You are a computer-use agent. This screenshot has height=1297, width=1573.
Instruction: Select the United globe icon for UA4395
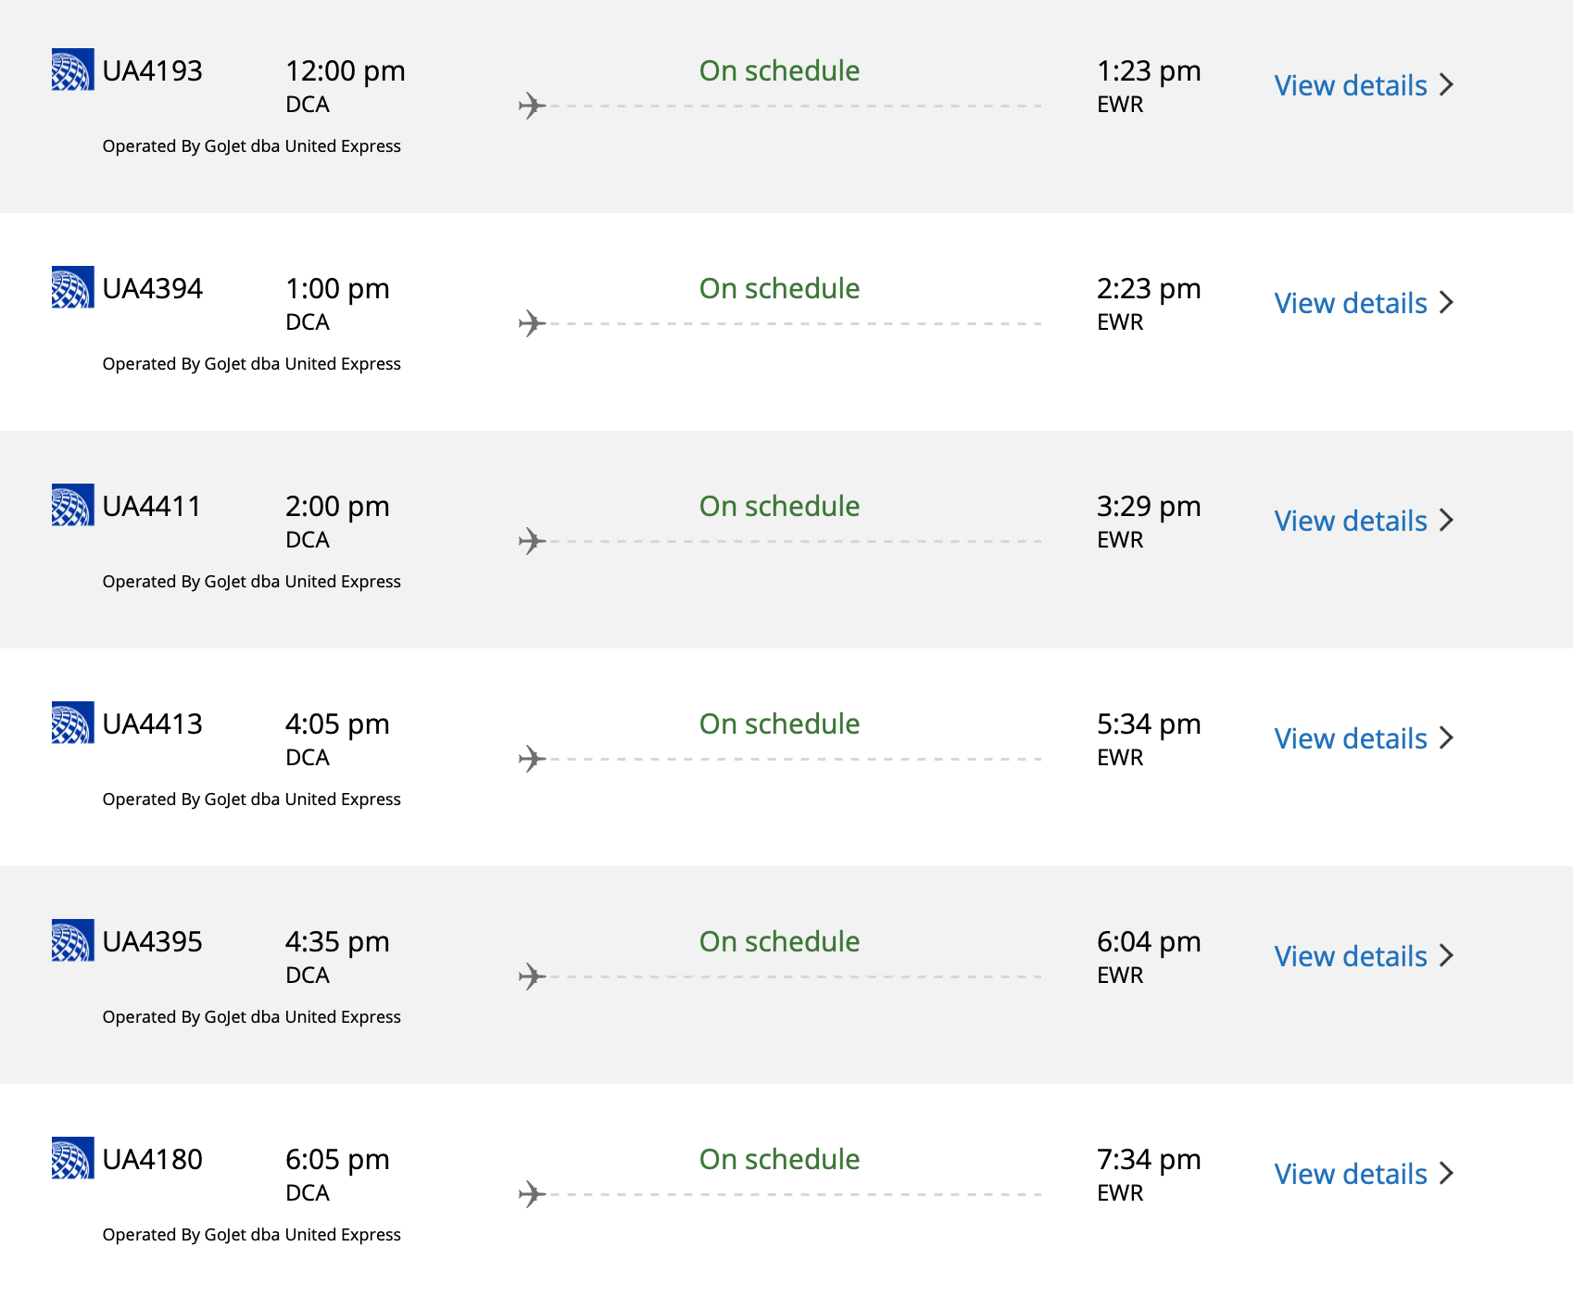click(72, 940)
